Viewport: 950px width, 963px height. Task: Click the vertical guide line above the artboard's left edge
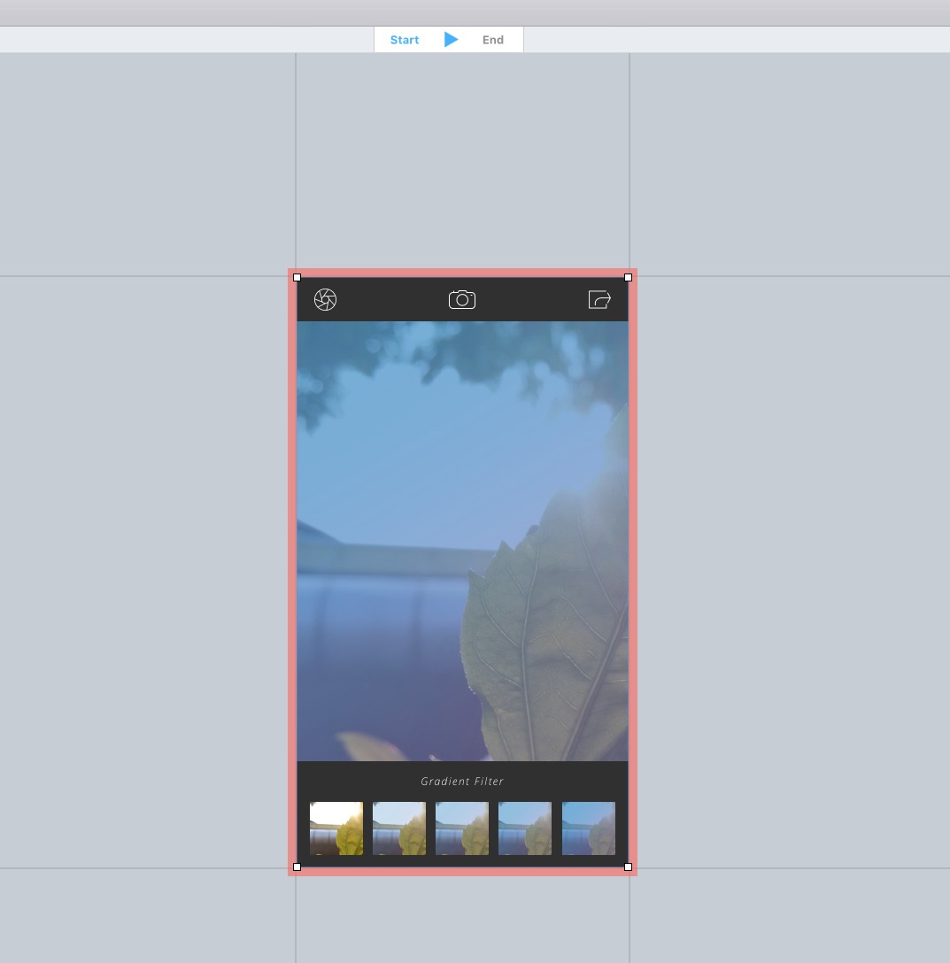coord(296,159)
